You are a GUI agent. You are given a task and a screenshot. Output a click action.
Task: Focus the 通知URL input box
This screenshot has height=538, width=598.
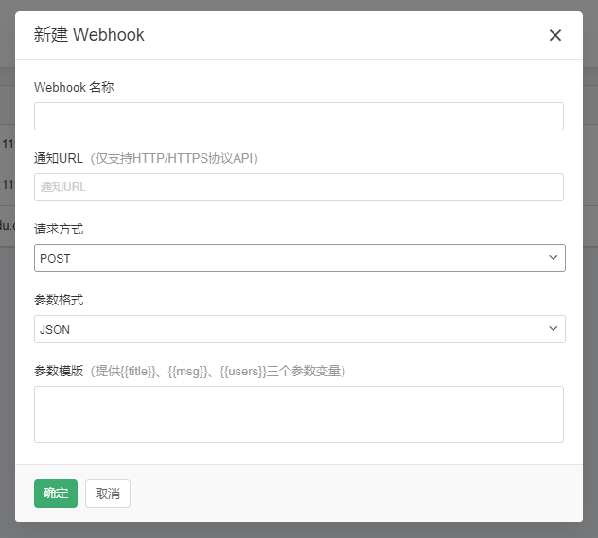[298, 187]
